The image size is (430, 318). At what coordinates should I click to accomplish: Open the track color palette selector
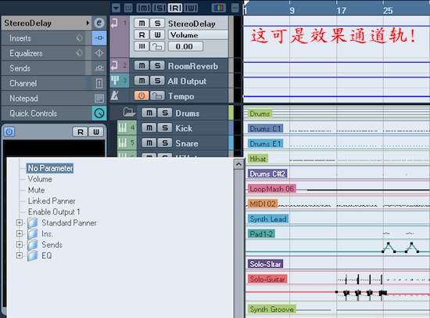(219, 8)
